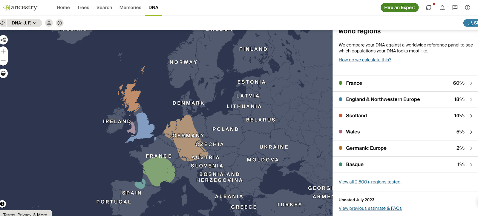Click the help icon beside print icon
Screen dimensions: 478x216
click(60, 23)
